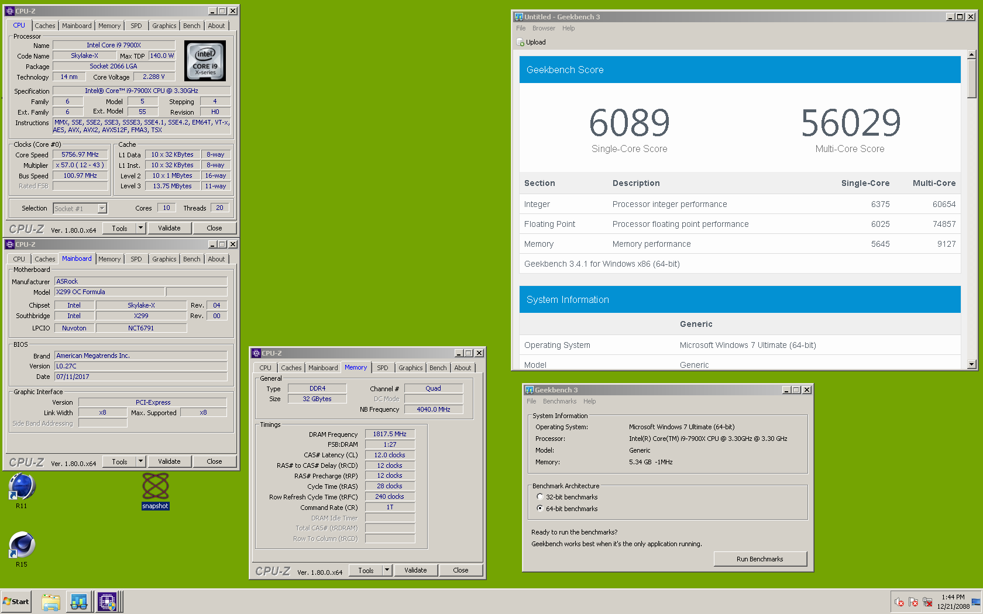Click the Run Benchmarks button
Screen dimensions: 983x614
(760, 559)
